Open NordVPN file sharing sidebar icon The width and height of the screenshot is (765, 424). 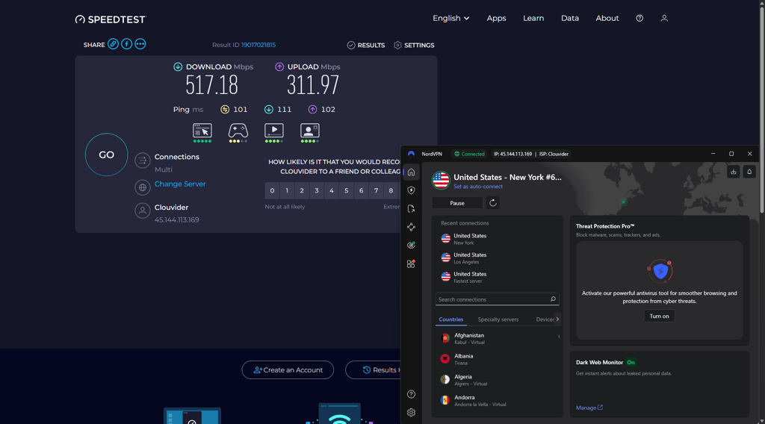412,208
